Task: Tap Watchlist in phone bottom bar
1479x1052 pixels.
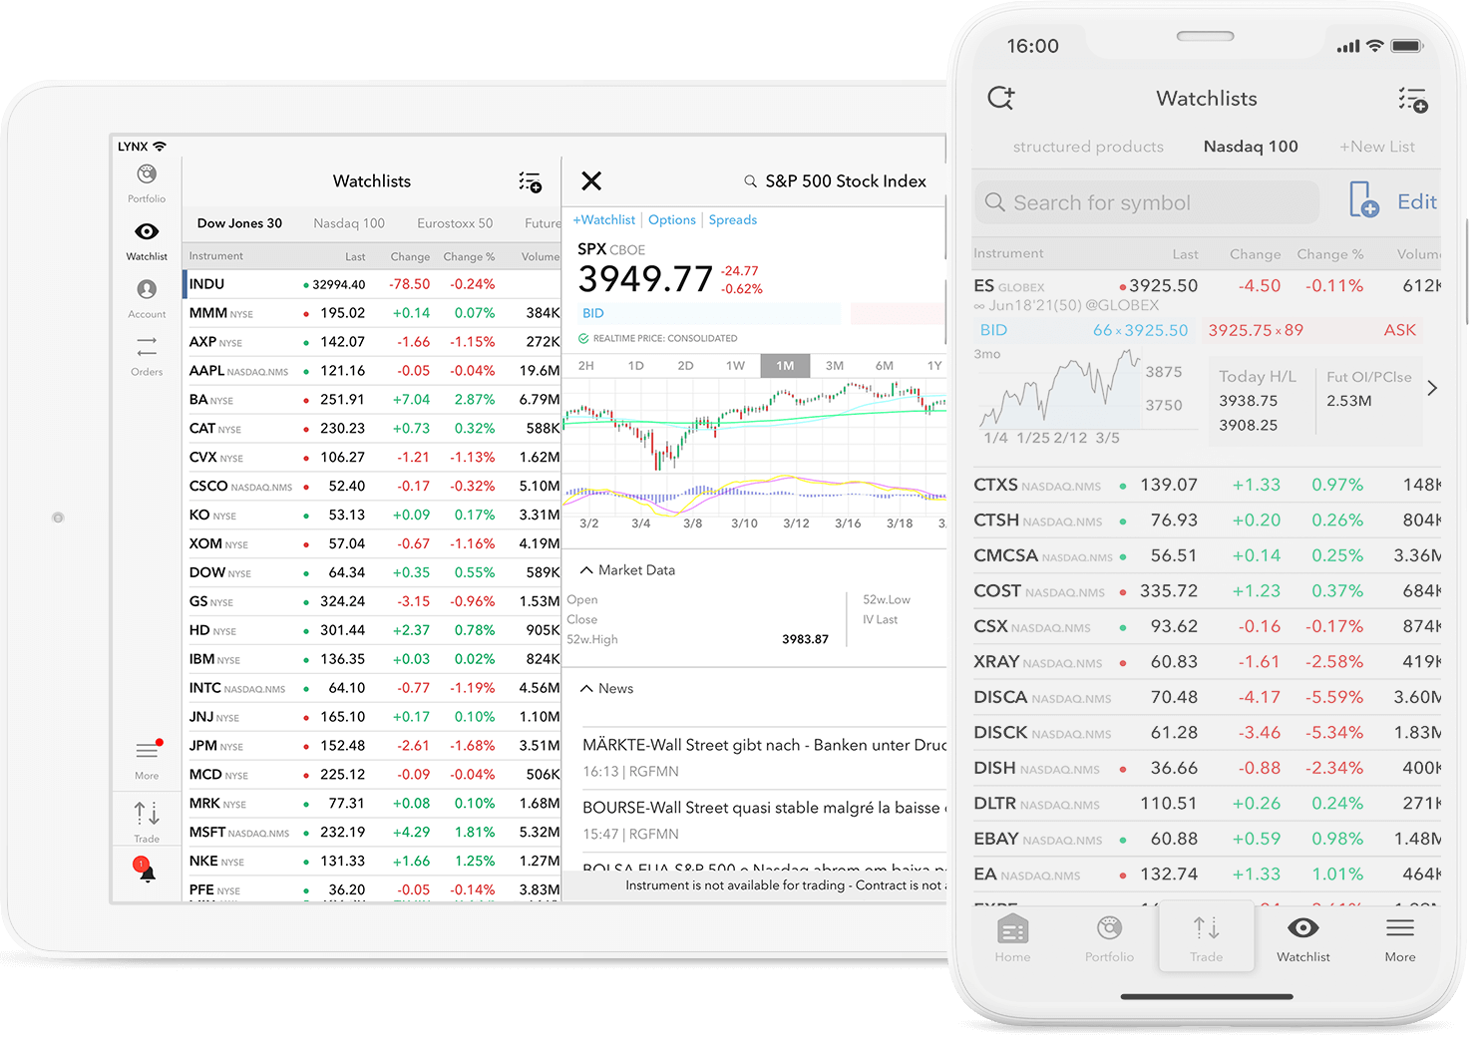Action: click(1302, 938)
